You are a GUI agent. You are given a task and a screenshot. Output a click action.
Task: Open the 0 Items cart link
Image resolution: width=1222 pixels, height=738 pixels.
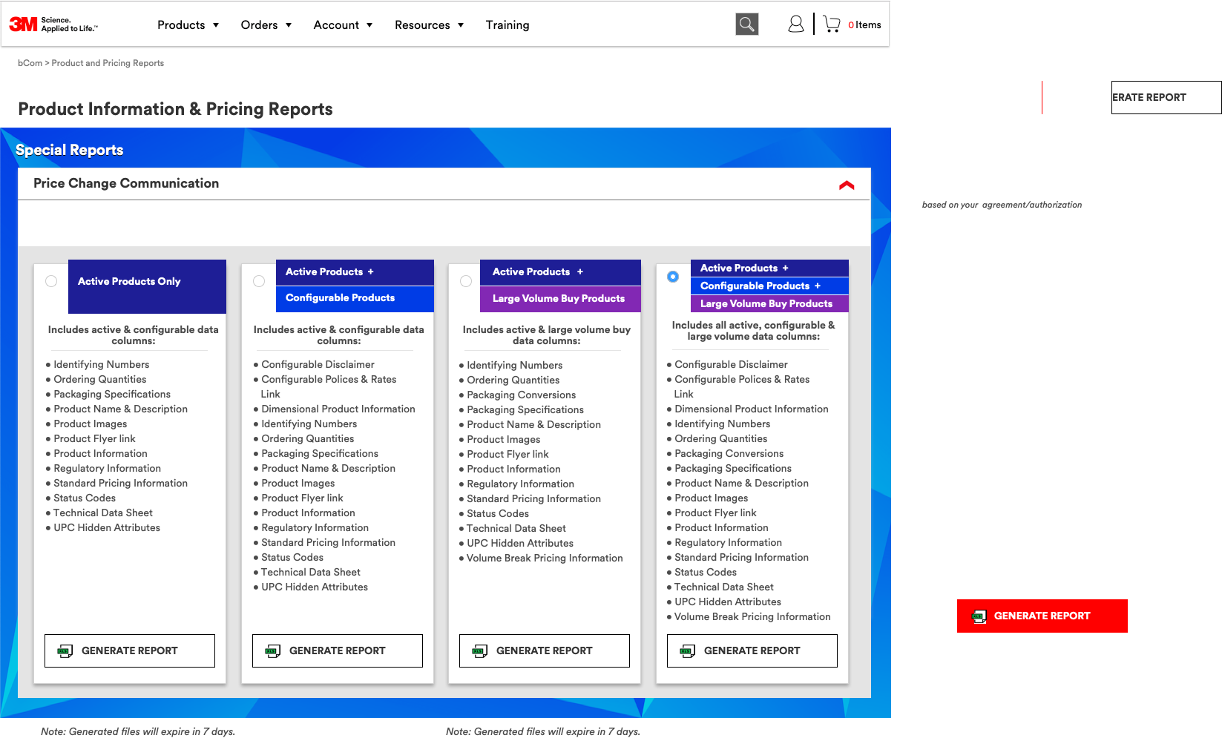click(x=864, y=25)
